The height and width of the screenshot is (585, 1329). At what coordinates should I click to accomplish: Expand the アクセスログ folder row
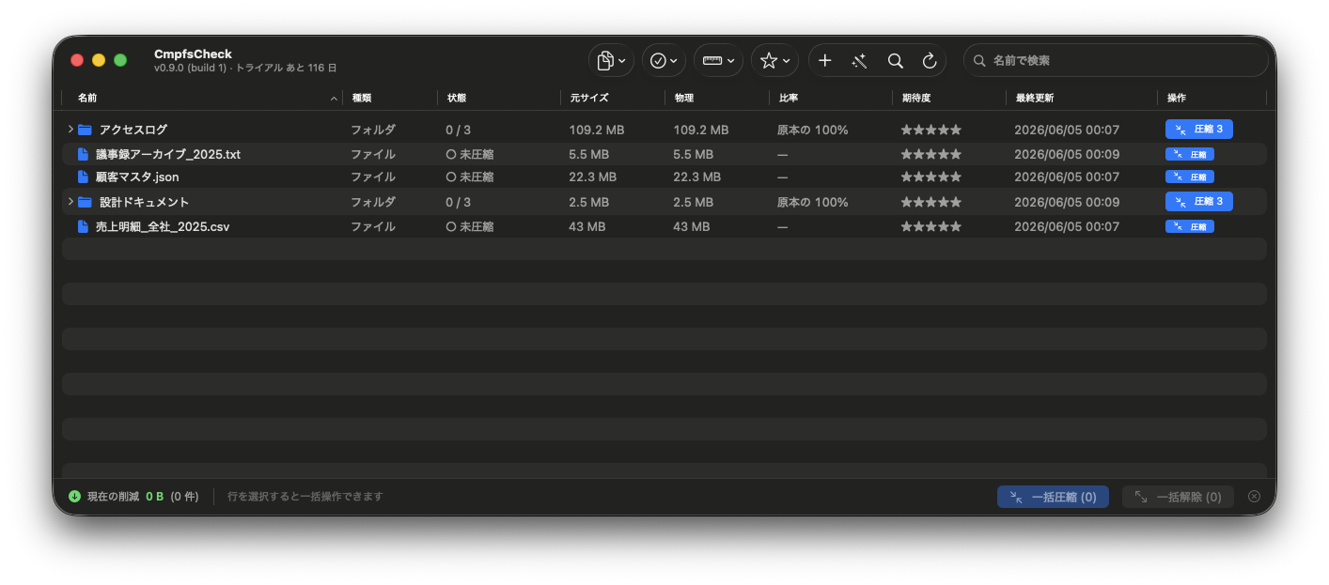point(70,130)
